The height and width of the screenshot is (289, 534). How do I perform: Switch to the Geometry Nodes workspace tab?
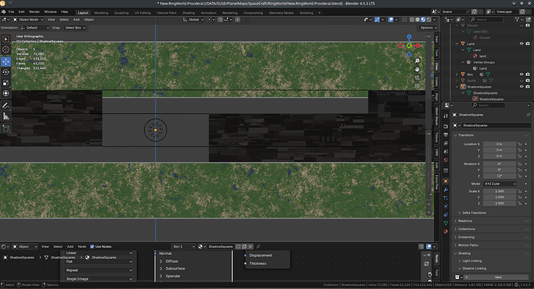(x=281, y=13)
